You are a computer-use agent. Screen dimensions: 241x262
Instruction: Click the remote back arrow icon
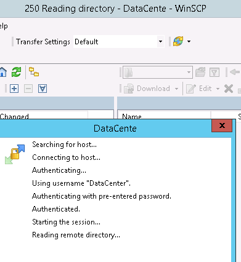tap(235, 72)
